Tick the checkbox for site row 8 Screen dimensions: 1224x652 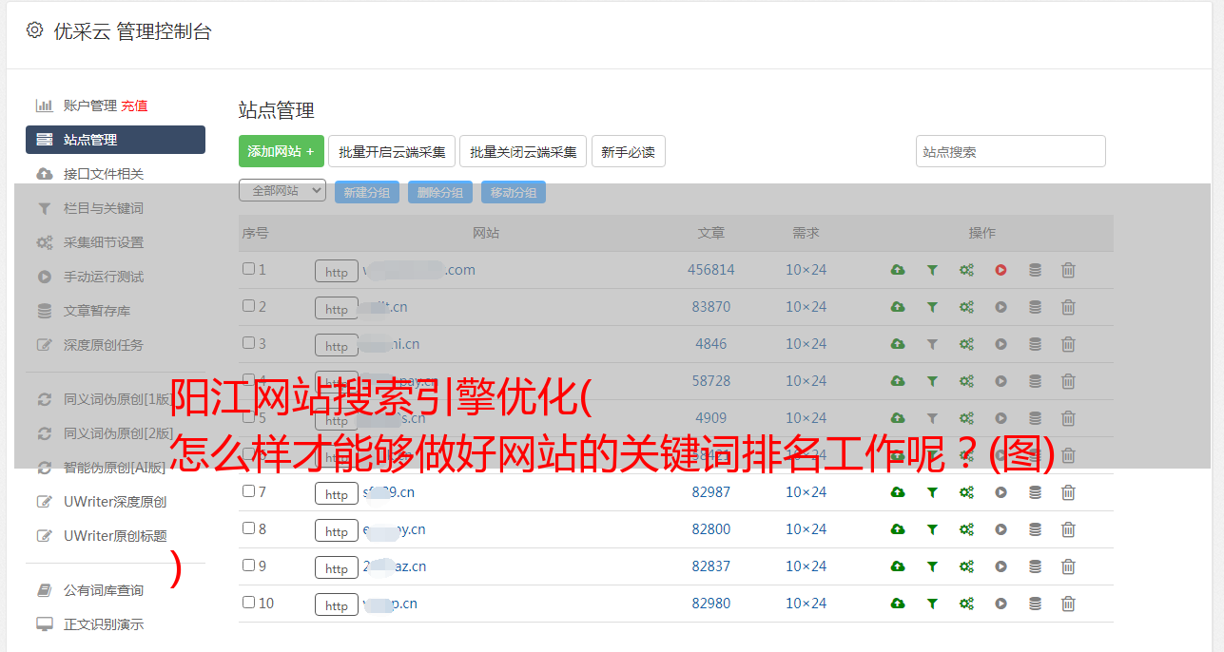pos(248,528)
